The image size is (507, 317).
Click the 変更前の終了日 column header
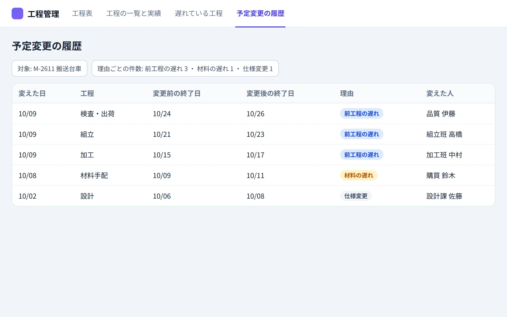point(177,94)
